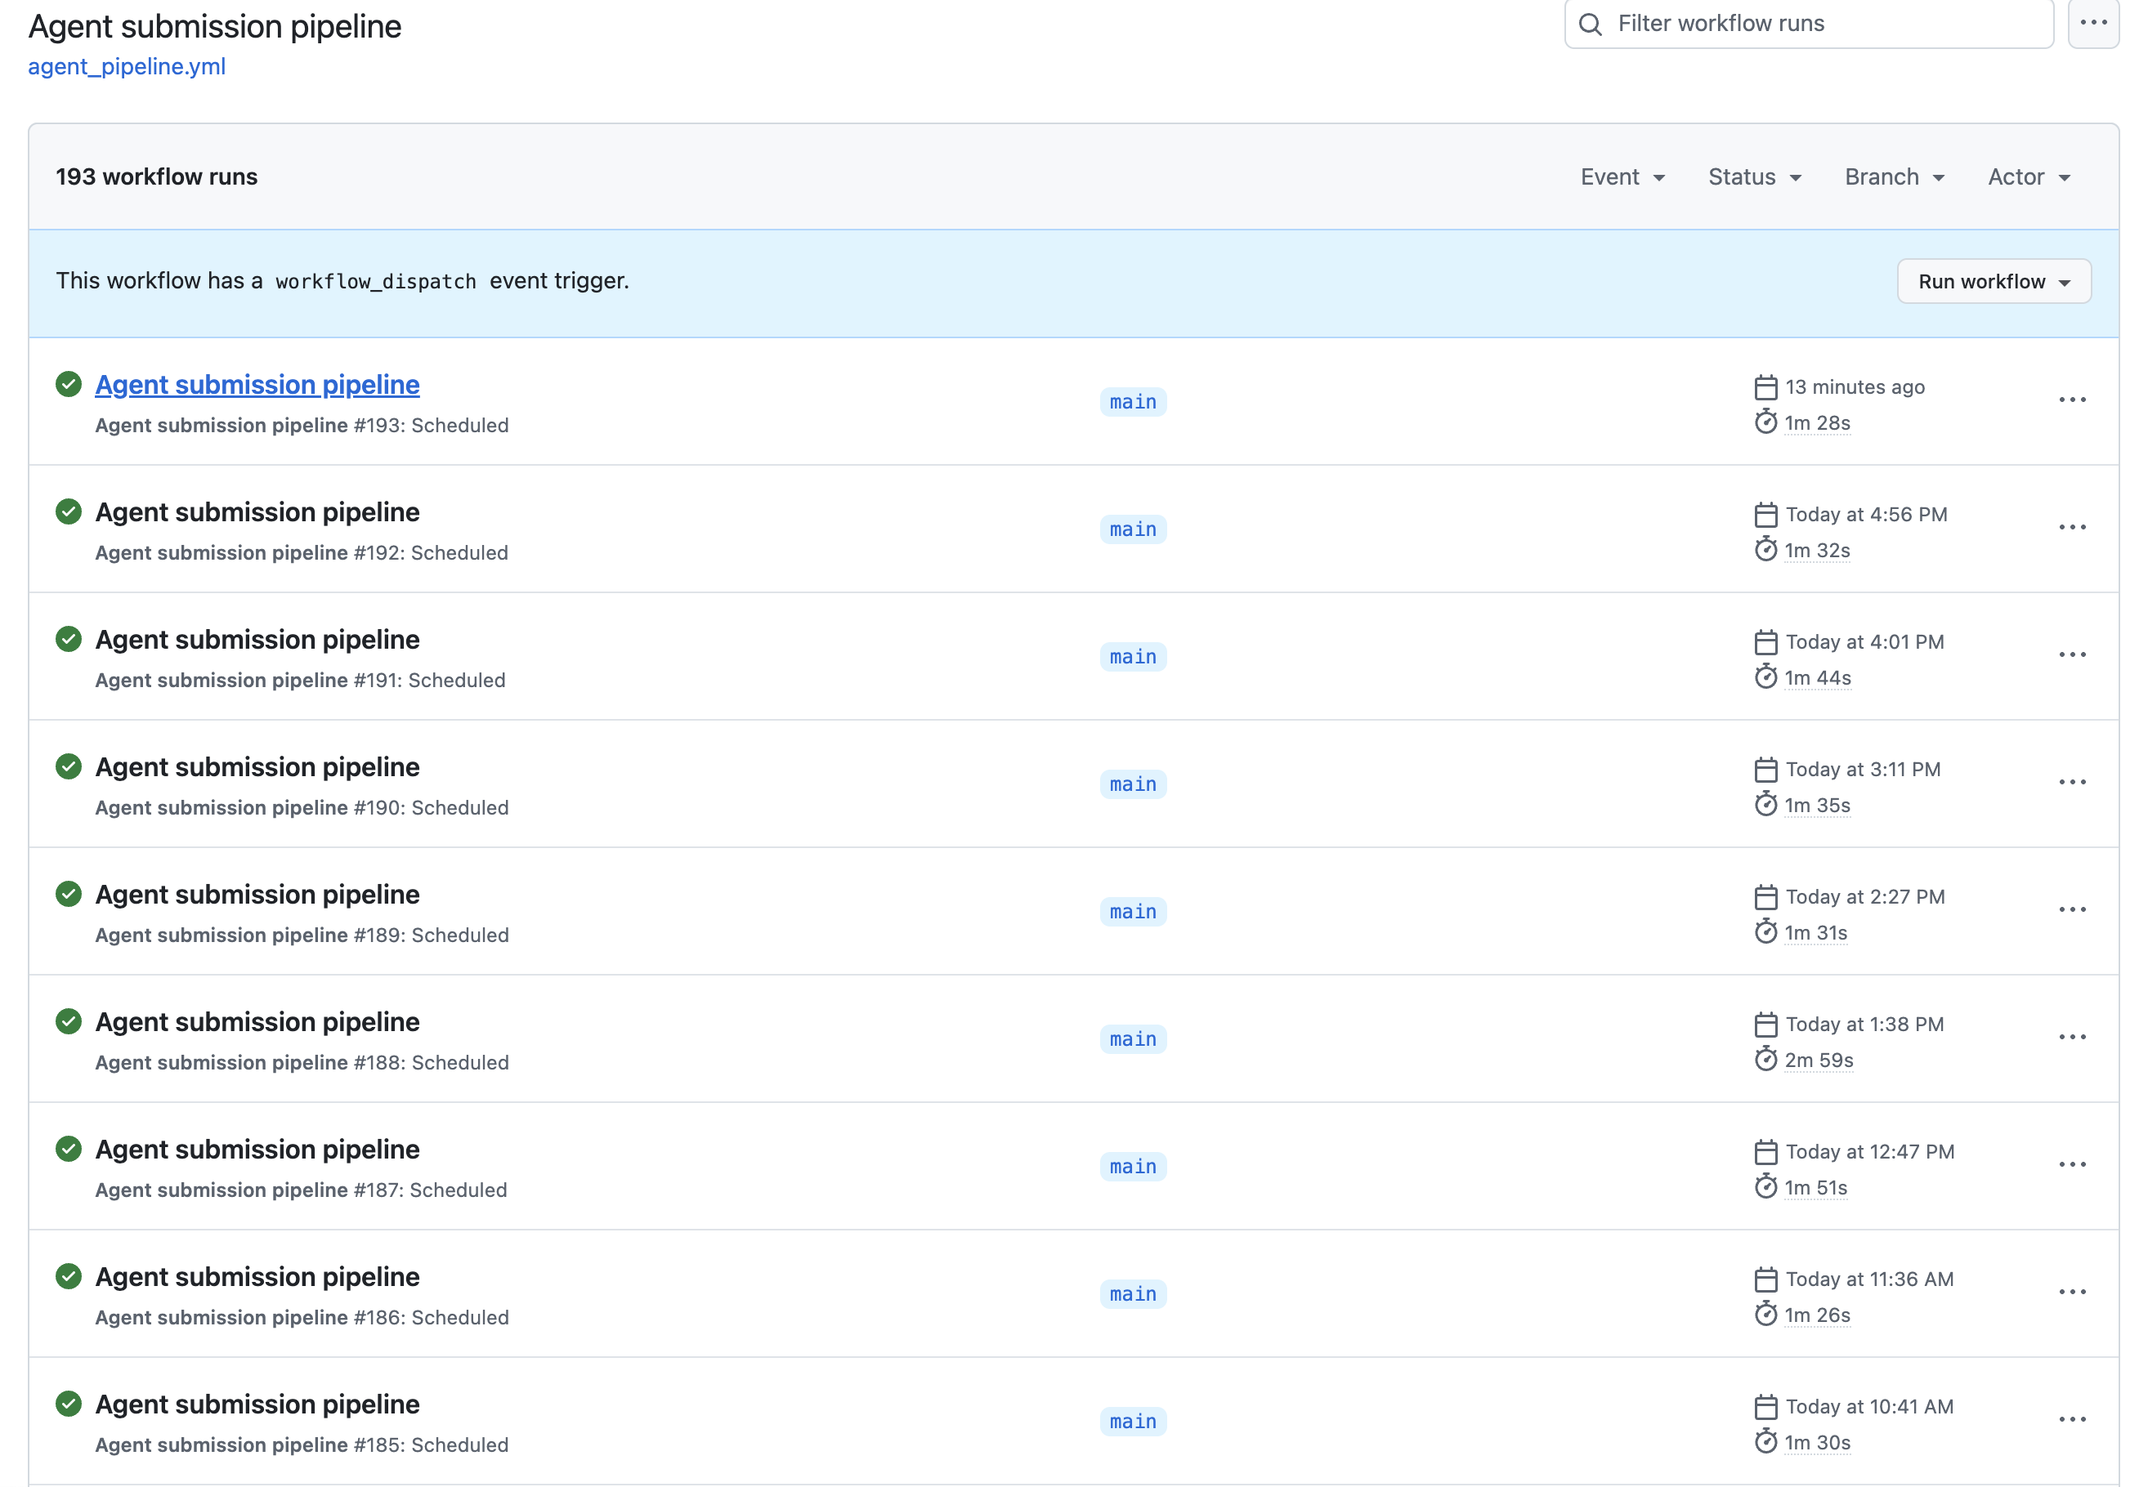Open the agent_pipeline.yml file link
The image size is (2148, 1487).
pos(127,67)
